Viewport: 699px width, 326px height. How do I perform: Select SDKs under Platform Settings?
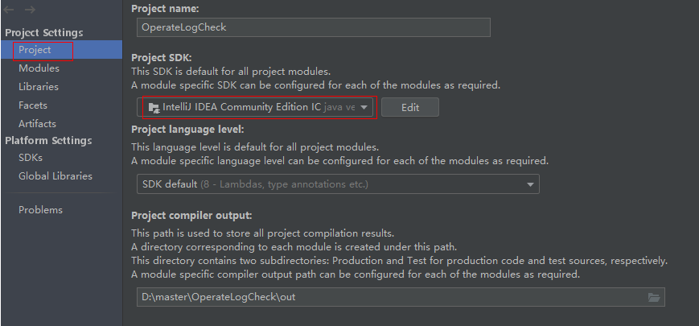pos(31,158)
